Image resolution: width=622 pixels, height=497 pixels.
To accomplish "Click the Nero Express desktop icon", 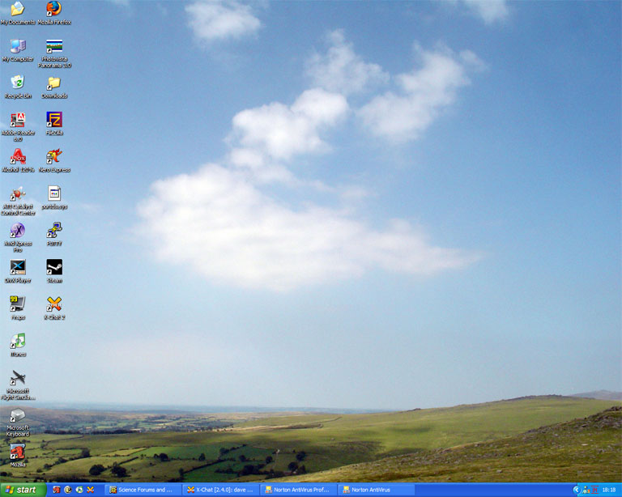I will (x=54, y=156).
